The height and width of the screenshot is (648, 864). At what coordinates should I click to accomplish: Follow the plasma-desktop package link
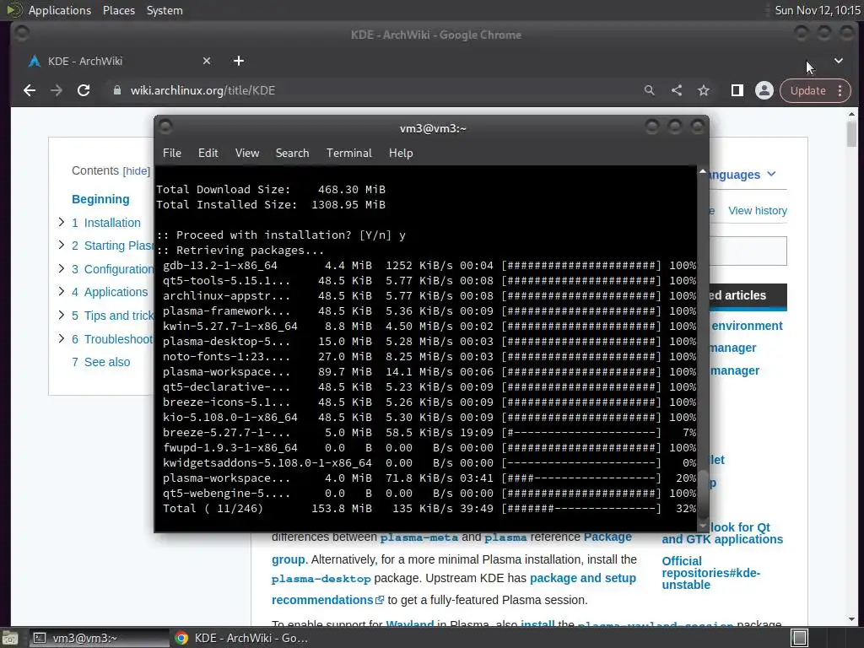(x=321, y=579)
